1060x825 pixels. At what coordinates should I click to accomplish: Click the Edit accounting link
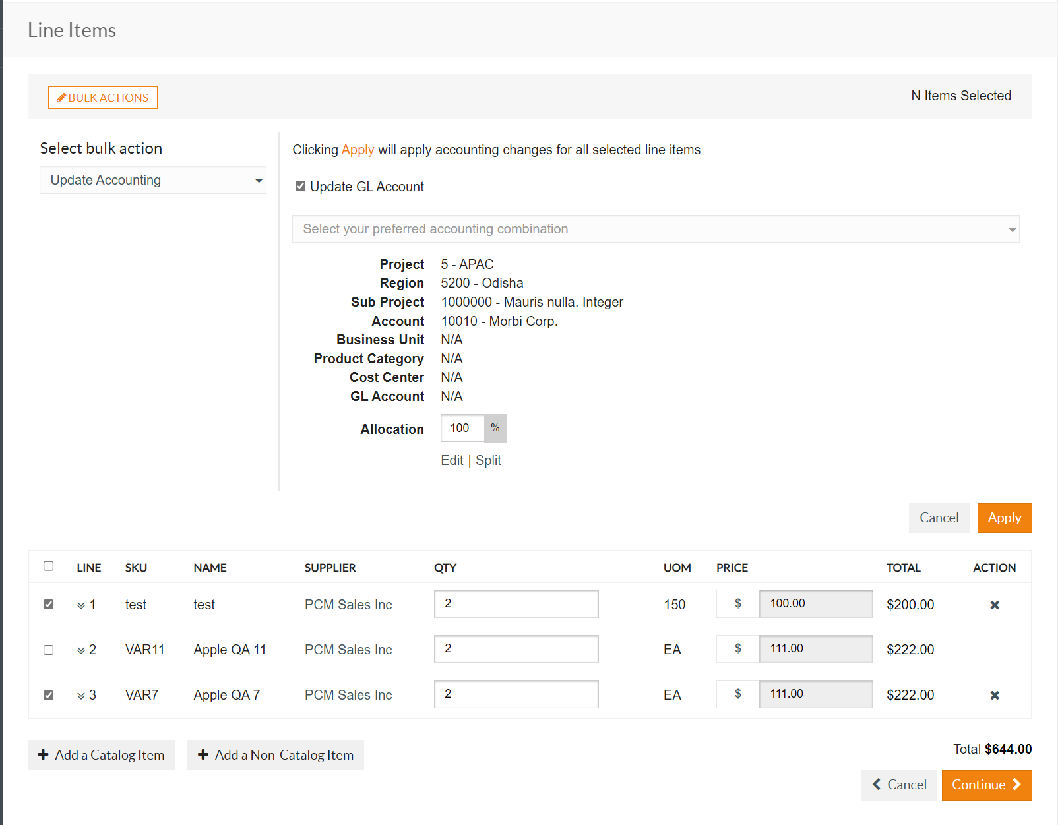pyautogui.click(x=452, y=460)
